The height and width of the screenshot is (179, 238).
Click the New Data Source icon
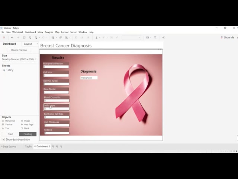(x=30, y=37)
